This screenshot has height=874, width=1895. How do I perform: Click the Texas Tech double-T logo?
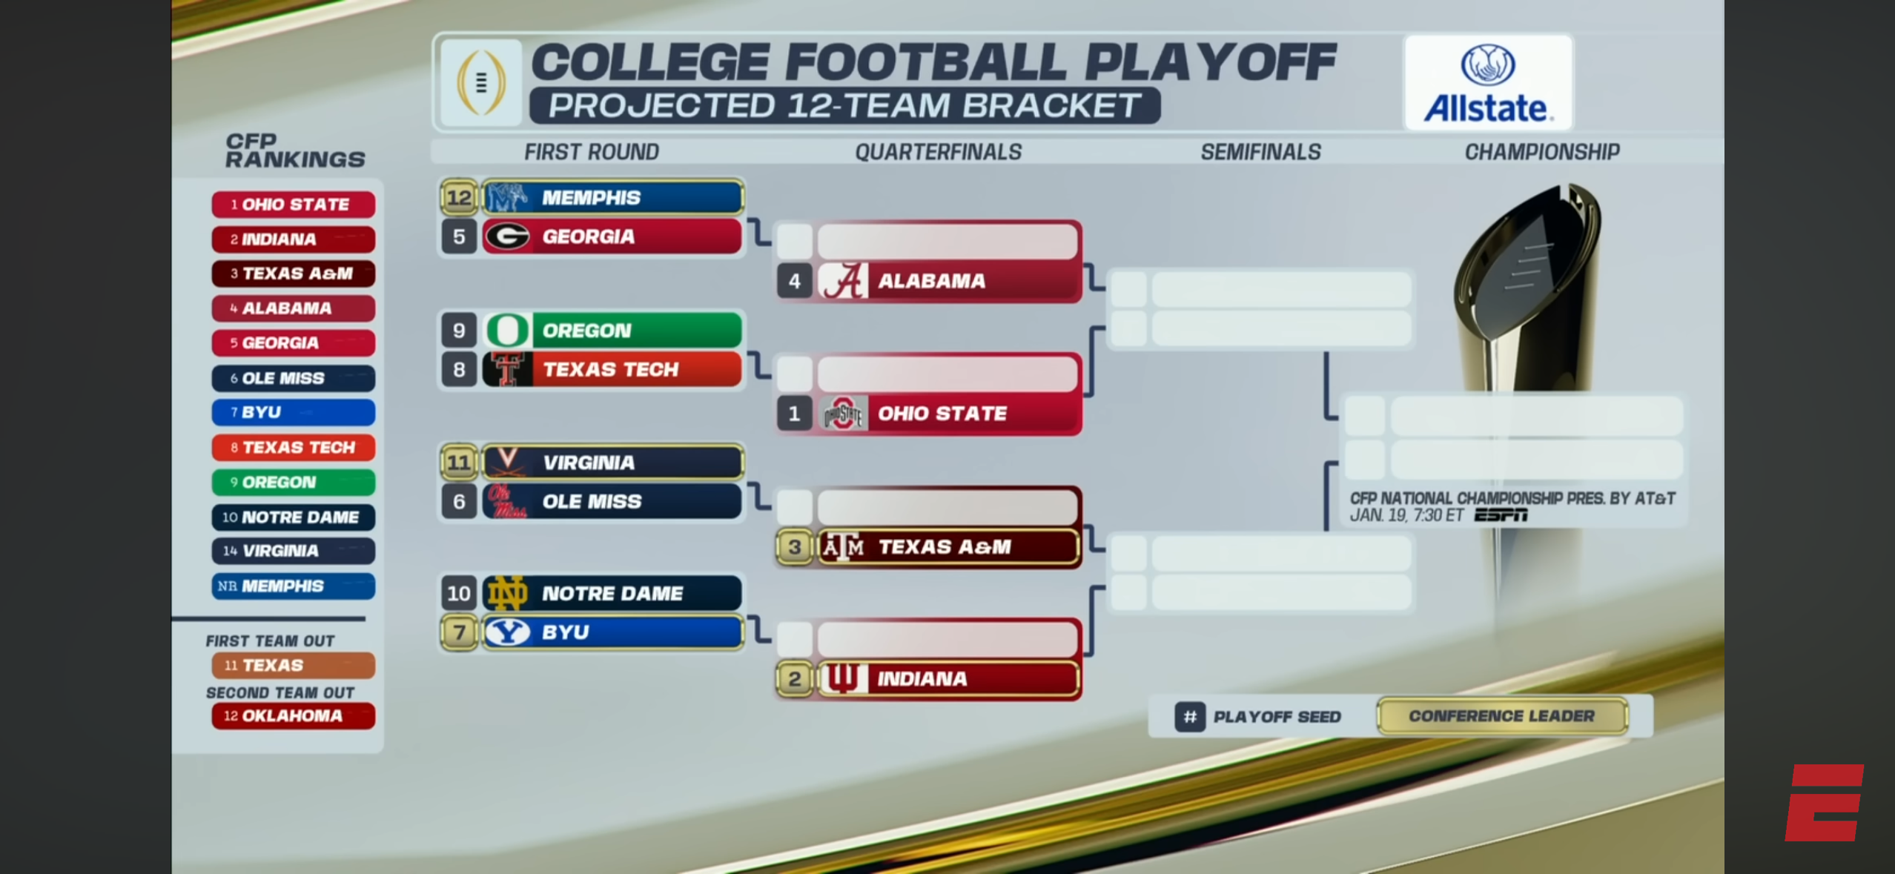point(508,369)
